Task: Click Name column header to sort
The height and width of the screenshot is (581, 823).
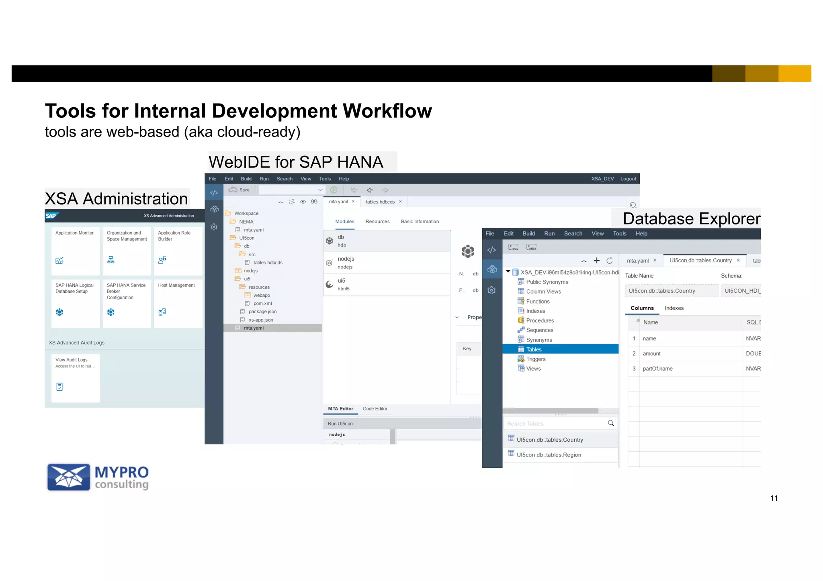Action: click(x=691, y=322)
